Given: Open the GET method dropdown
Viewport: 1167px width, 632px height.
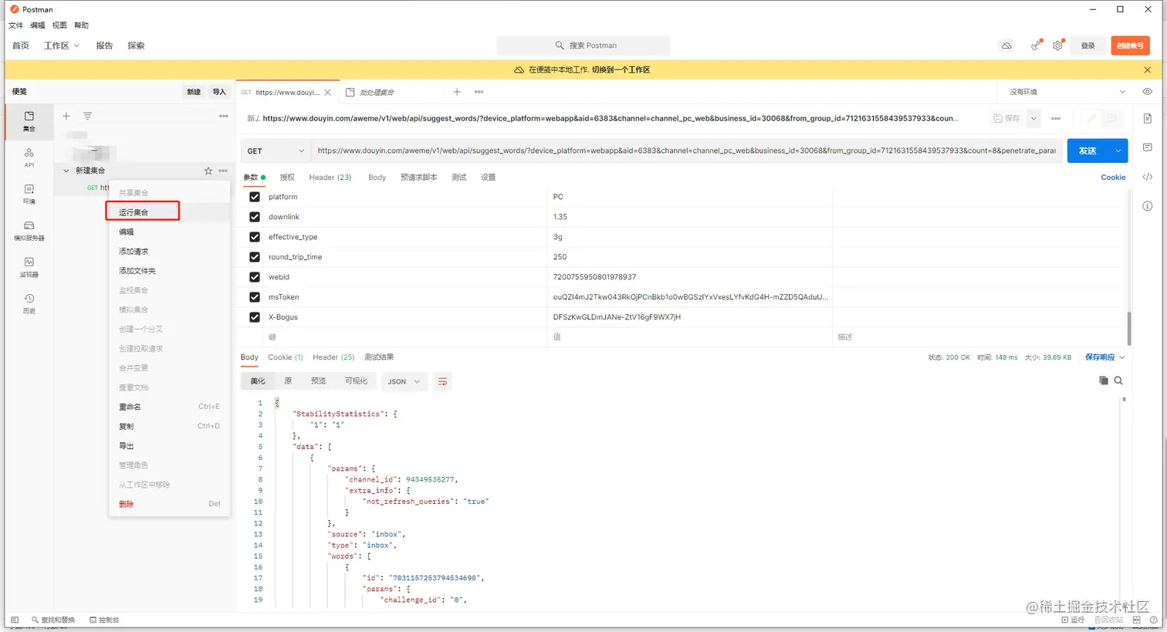Looking at the screenshot, I should coord(276,151).
